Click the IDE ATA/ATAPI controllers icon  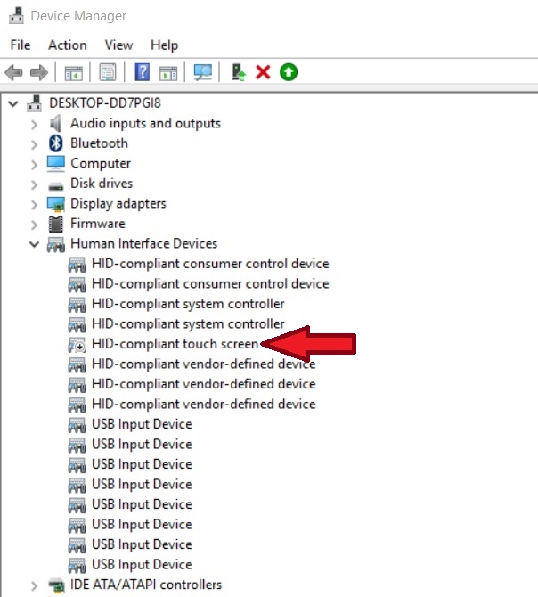(x=56, y=585)
